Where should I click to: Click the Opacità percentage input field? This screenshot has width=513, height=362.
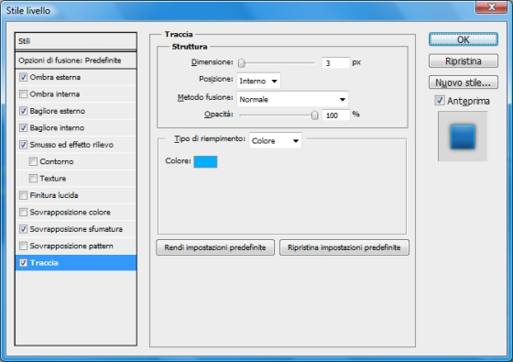336,115
